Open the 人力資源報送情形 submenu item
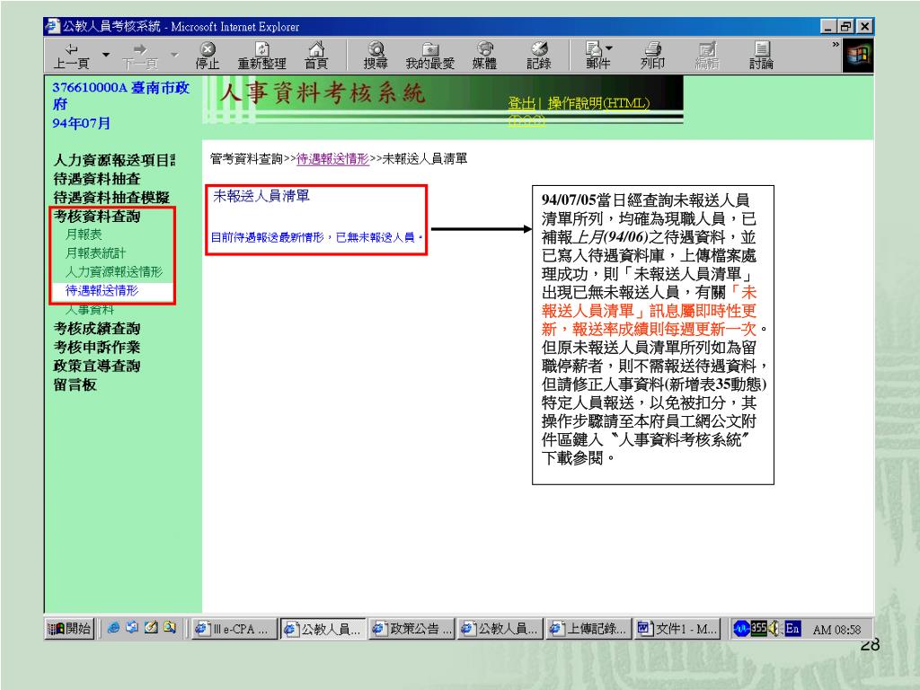Screen dimensions: 920x690 tap(114, 272)
